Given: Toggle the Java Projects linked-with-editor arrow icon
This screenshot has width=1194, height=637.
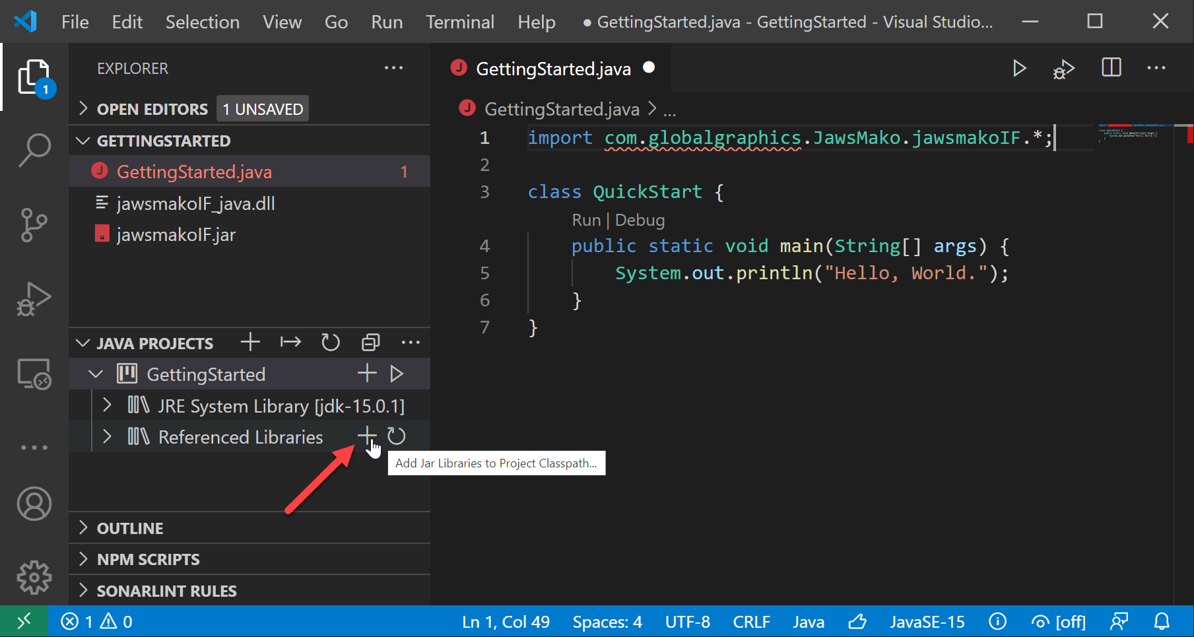Looking at the screenshot, I should point(290,342).
